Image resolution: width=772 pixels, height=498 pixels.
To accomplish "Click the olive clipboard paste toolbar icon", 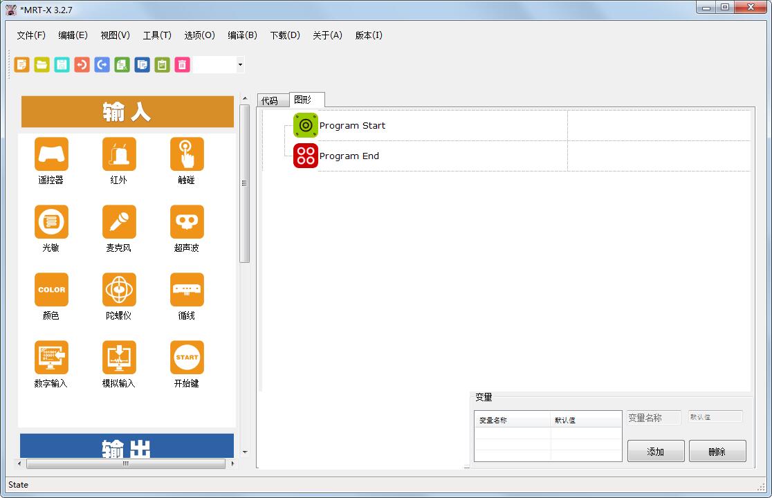I will click(x=162, y=64).
